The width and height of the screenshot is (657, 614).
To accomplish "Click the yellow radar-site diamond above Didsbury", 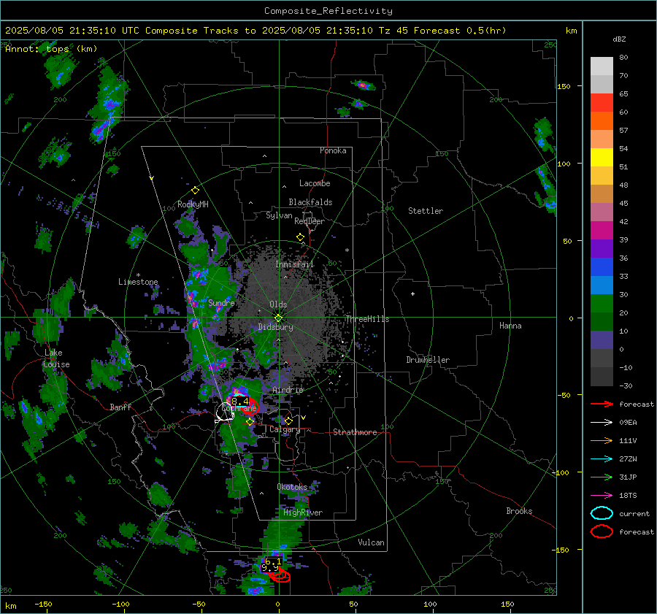I will pos(278,318).
